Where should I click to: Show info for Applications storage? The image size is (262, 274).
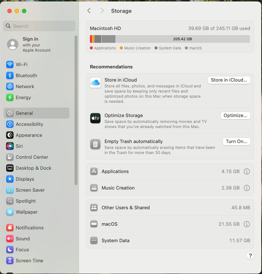click(246, 172)
